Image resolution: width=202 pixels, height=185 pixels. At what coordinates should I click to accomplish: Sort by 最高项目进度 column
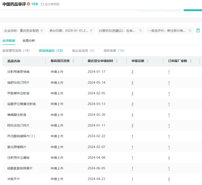point(73,61)
